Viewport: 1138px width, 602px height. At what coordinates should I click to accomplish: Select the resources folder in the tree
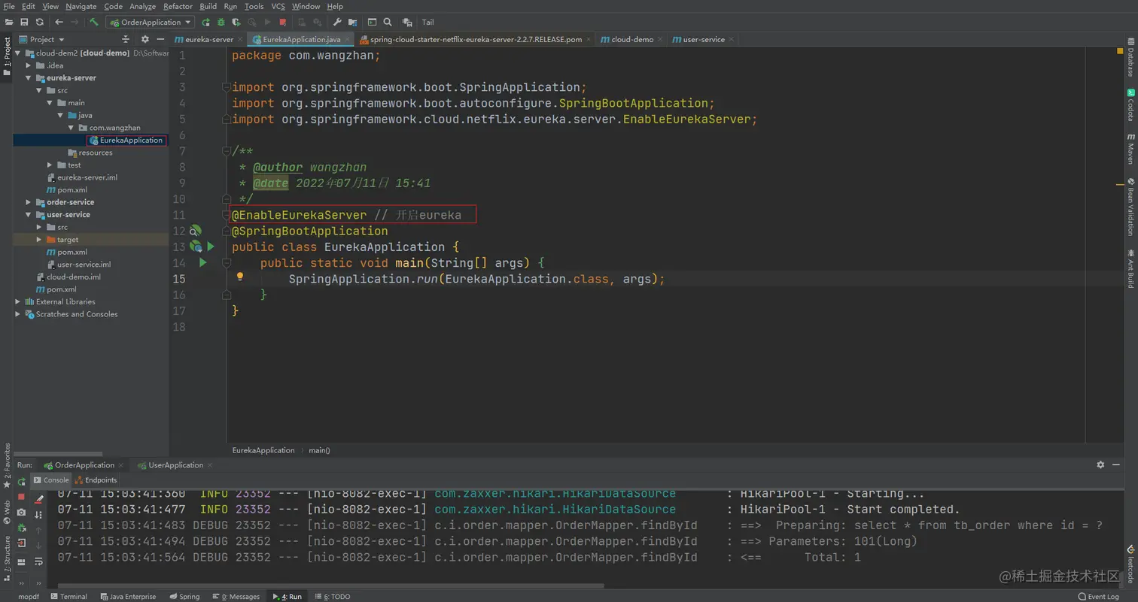(90, 153)
